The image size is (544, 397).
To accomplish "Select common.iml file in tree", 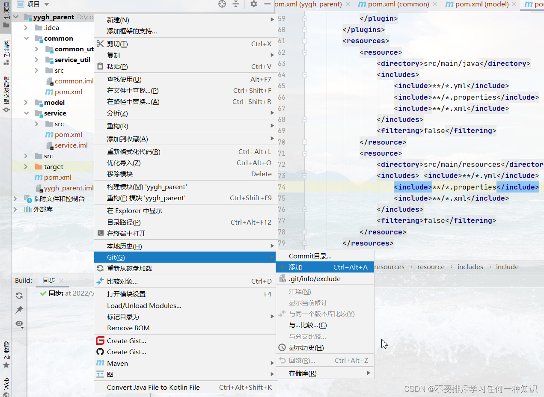I will [74, 81].
